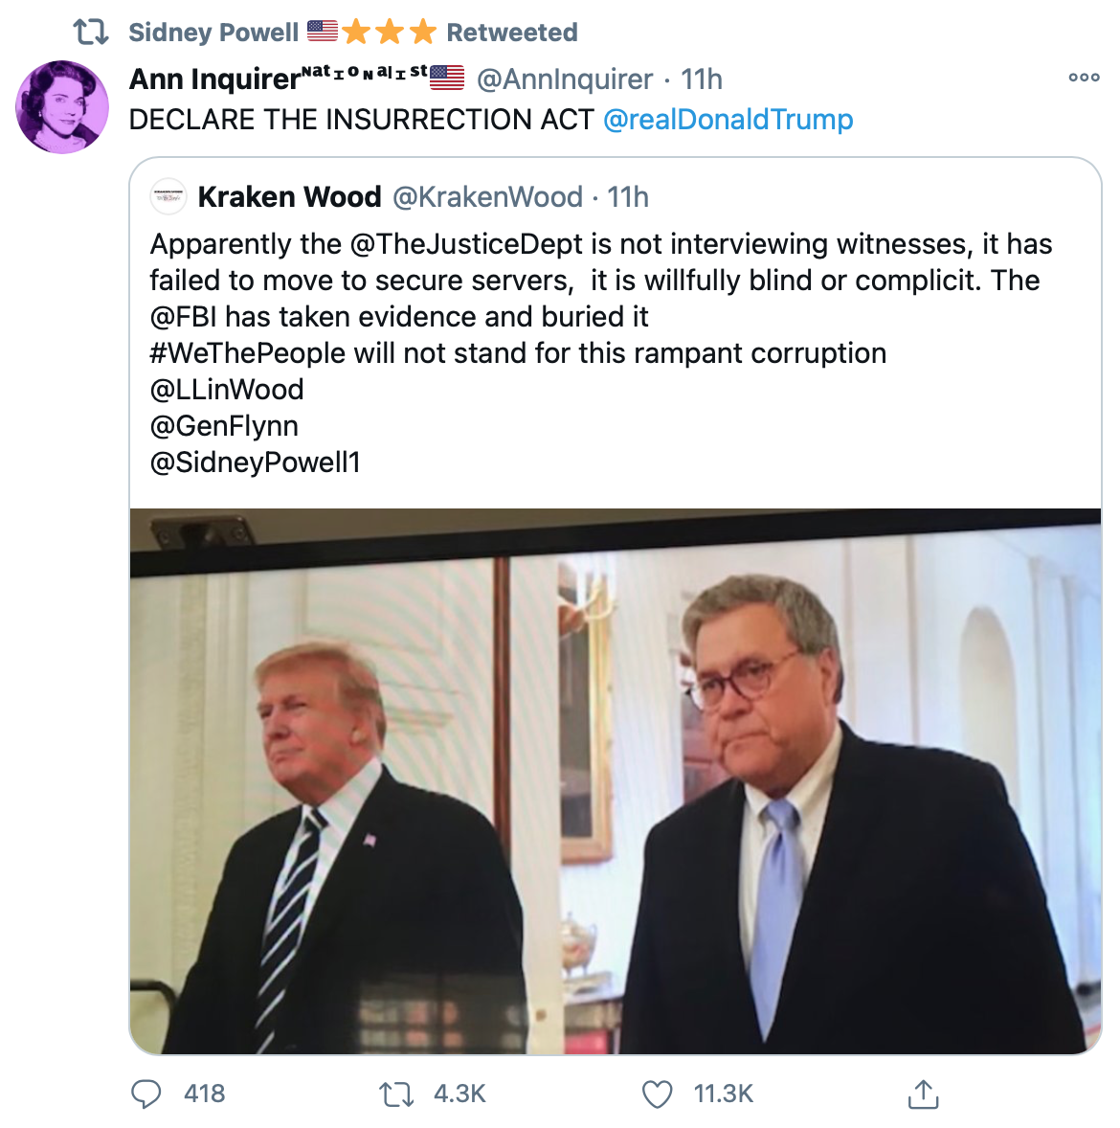
Task: Click the @AnnInquirer handle
Action: (565, 79)
